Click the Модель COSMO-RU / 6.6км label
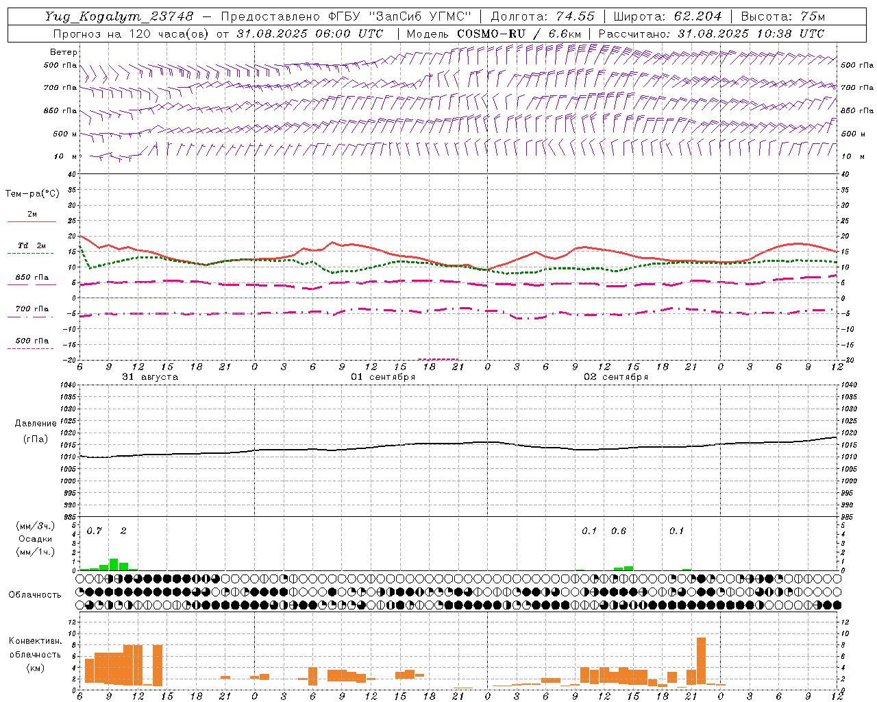 (x=494, y=34)
